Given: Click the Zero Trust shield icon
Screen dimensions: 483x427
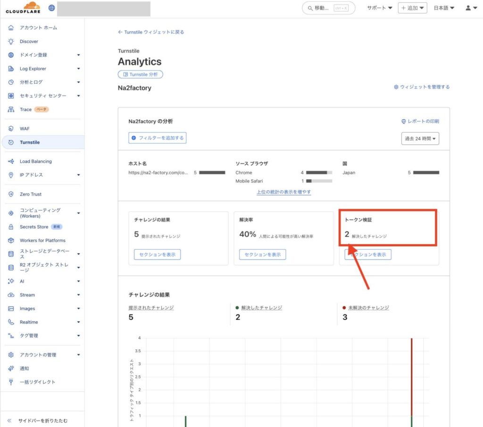Looking at the screenshot, I should pyautogui.click(x=11, y=194).
